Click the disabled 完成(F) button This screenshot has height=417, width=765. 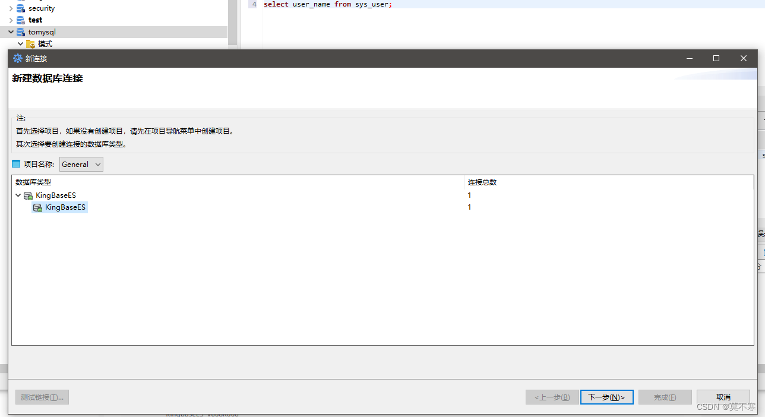tap(665, 397)
